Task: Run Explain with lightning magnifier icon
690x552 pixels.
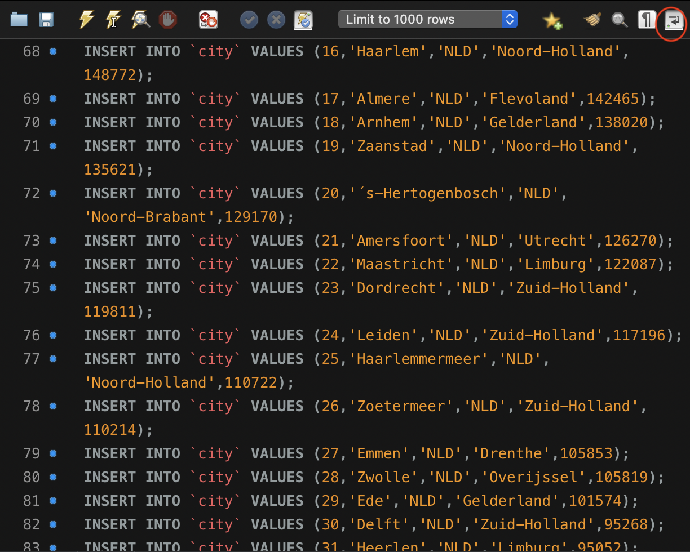Action: (x=140, y=20)
